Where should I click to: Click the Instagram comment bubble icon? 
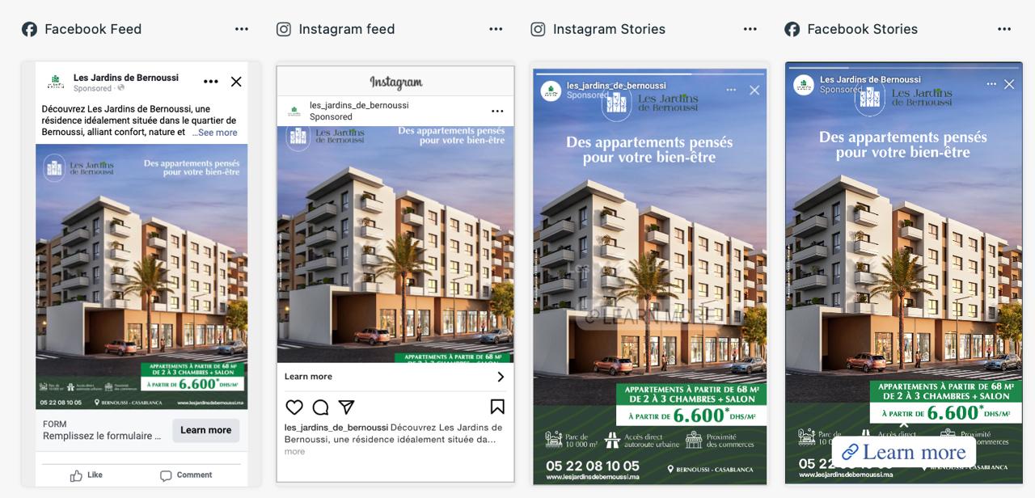(320, 407)
